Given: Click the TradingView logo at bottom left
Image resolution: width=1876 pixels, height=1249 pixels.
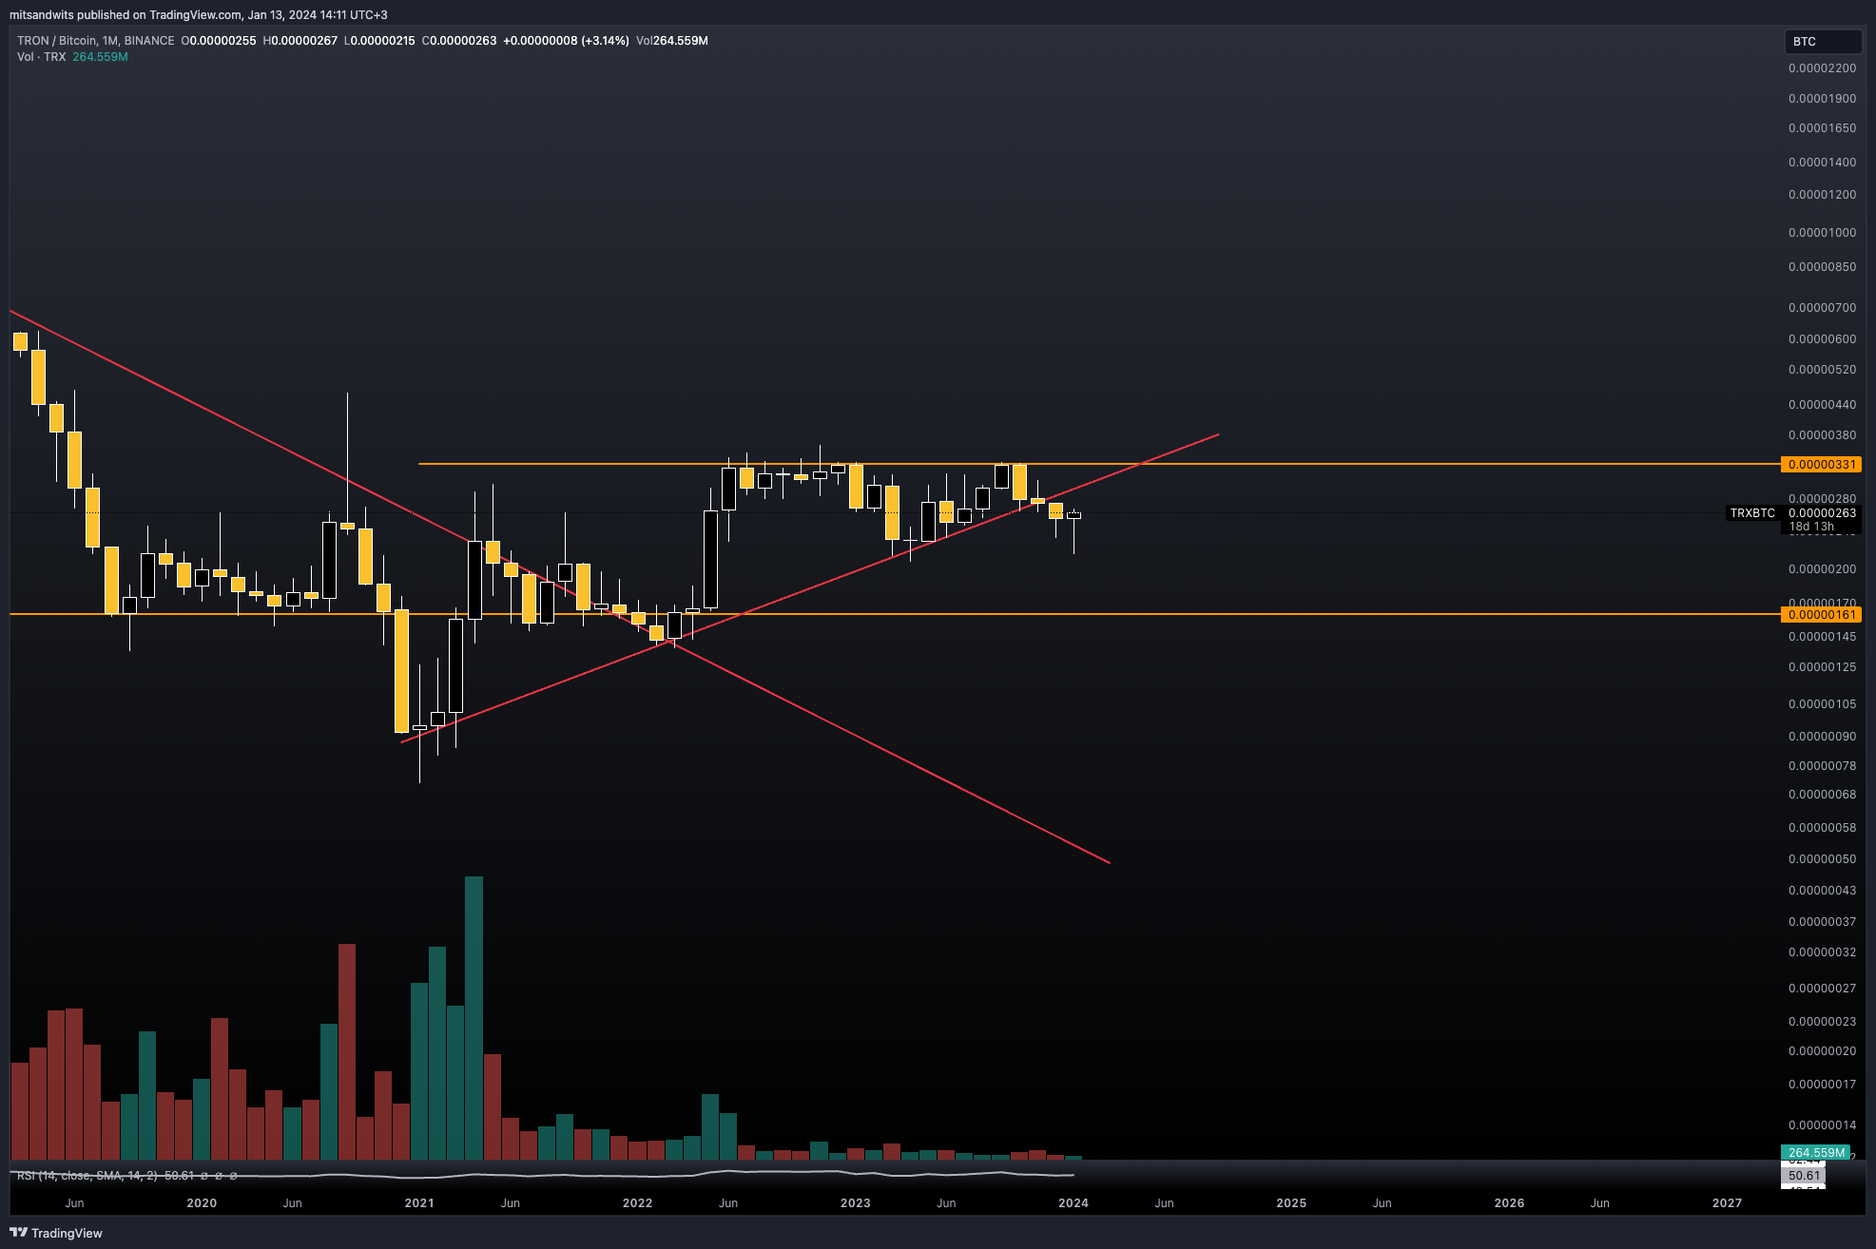Looking at the screenshot, I should [56, 1233].
